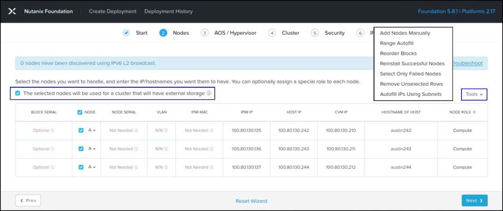This screenshot has width=503, height=211.
Task: Click the Next button
Action: pyautogui.click(x=475, y=200)
